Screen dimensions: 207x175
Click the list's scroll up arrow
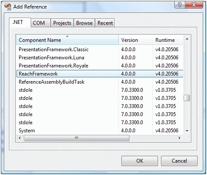click(x=187, y=39)
